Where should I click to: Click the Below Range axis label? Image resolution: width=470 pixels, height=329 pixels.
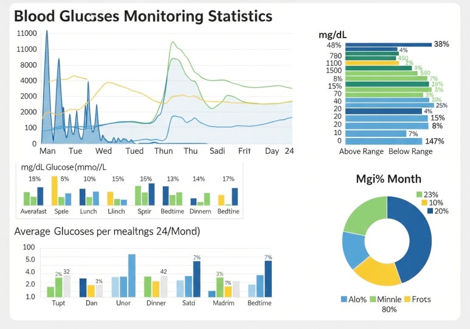point(410,151)
